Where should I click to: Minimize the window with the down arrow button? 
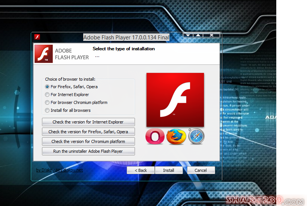[x=188, y=35]
